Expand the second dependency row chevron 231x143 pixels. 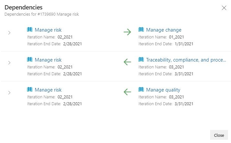(x=9, y=63)
